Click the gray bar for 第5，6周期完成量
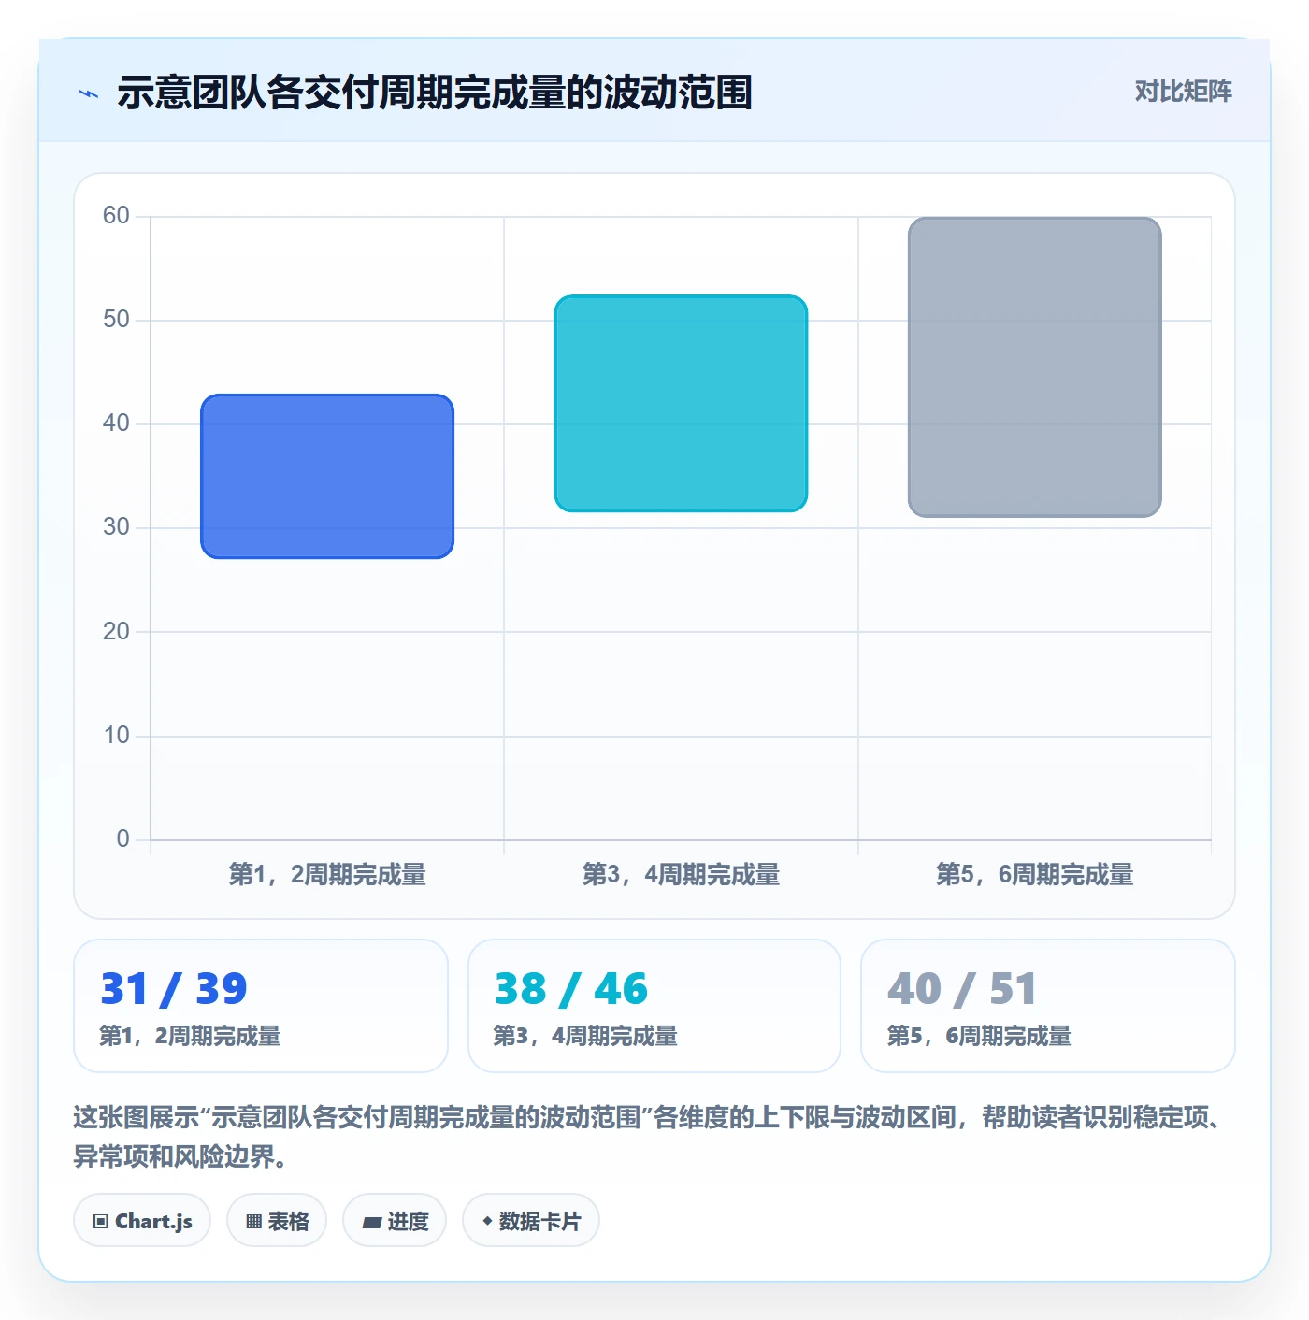Viewport: 1309px width, 1320px height. tap(1034, 366)
